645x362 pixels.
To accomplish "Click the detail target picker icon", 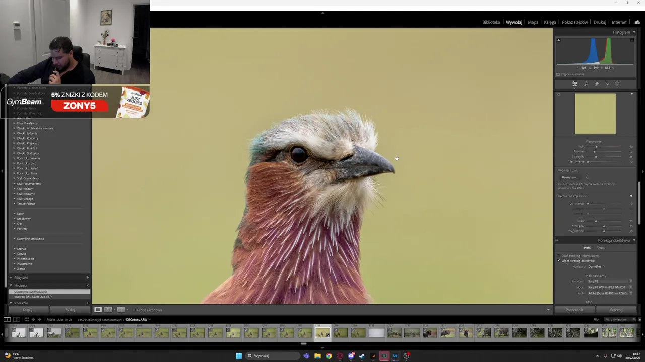I will point(558,94).
